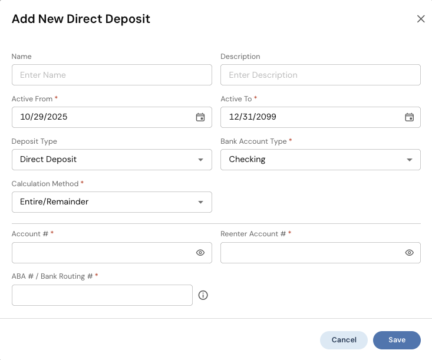The image size is (432, 360).
Task: Focus the Account # input box
Action: (100, 253)
